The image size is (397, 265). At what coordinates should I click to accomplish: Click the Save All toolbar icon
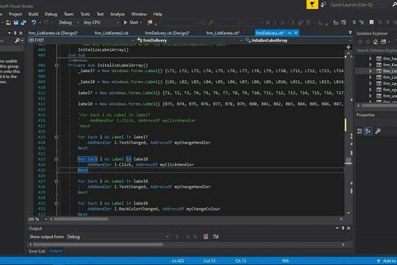tap(24, 23)
